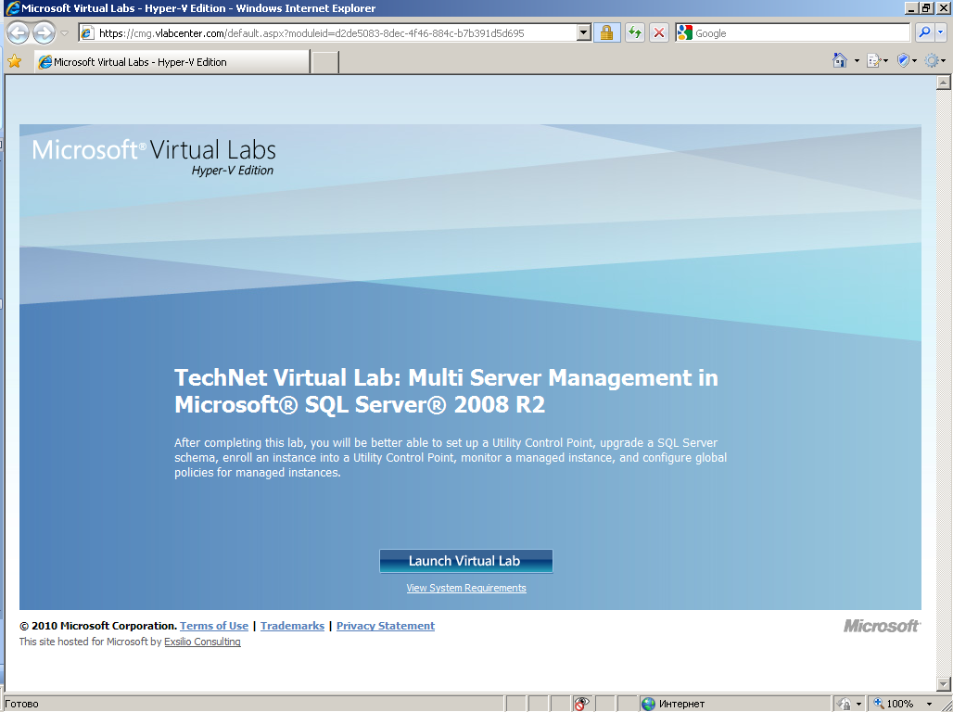
Task: View the security lock certificate icon
Action: click(x=606, y=33)
